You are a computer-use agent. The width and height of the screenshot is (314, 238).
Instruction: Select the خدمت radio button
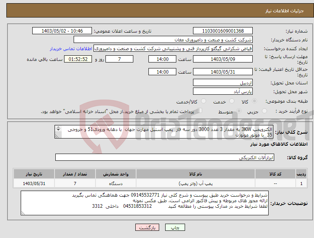[x=232, y=101]
